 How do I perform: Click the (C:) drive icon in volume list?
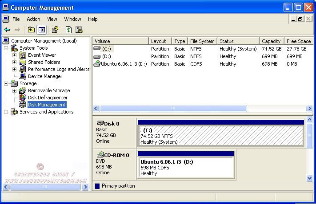pyautogui.click(x=97, y=48)
